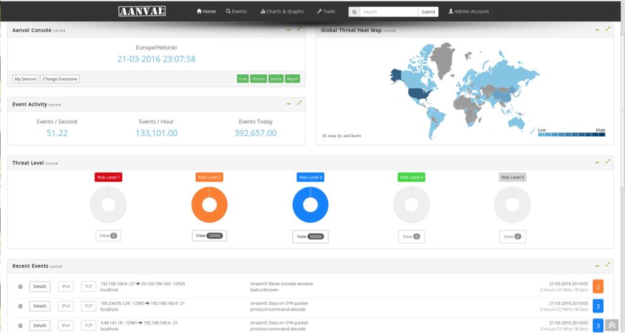
Task: Click the Submit search button
Action: pos(428,12)
